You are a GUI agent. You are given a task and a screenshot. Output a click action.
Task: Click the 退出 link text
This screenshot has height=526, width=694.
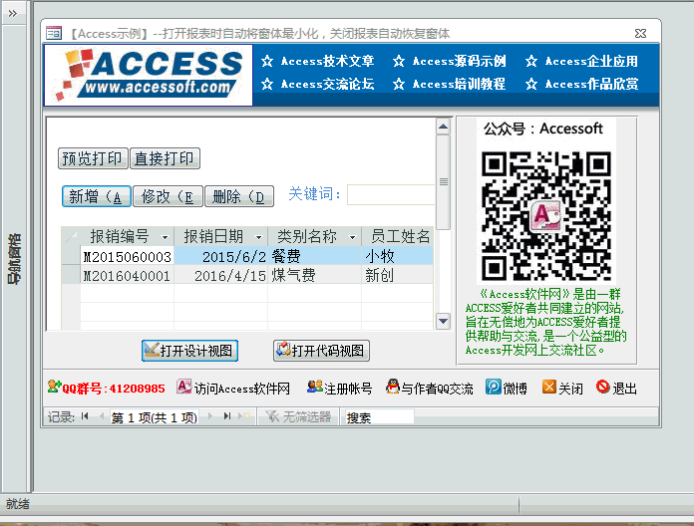tap(624, 389)
